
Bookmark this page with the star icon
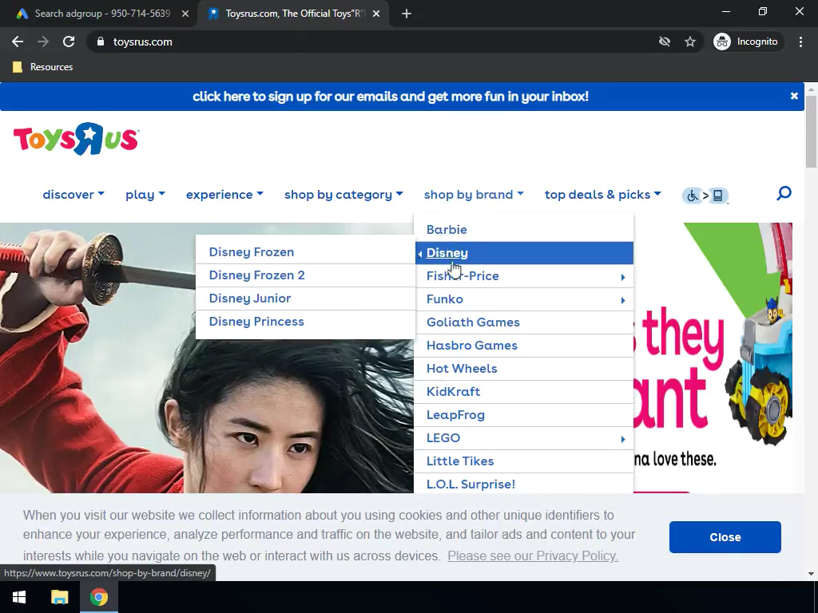pos(690,42)
